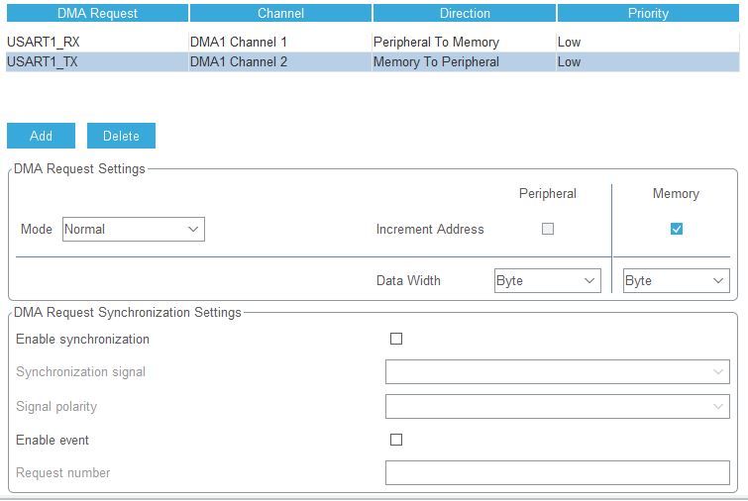Click the DMA Request column header
748x501 pixels.
coord(97,13)
